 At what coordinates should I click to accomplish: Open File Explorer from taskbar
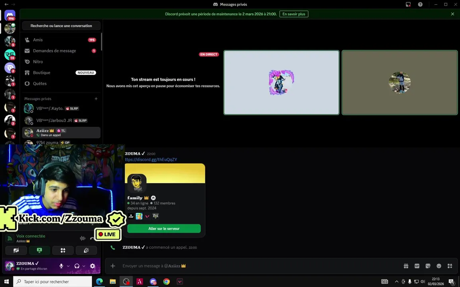pyautogui.click(x=113, y=281)
